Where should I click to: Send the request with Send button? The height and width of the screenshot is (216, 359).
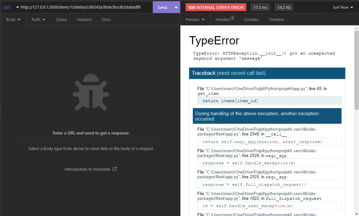click(162, 7)
